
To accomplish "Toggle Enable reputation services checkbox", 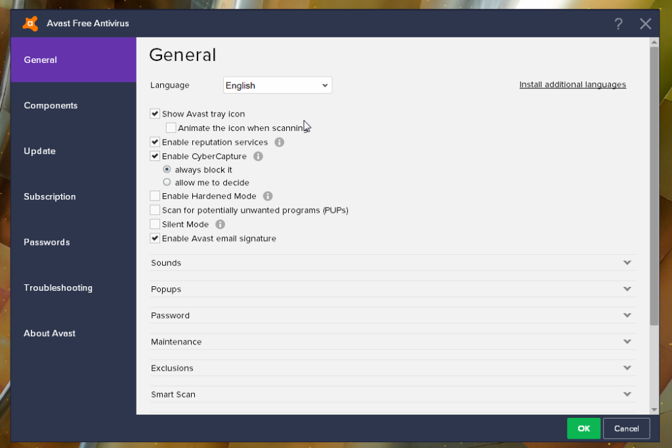I will [155, 142].
